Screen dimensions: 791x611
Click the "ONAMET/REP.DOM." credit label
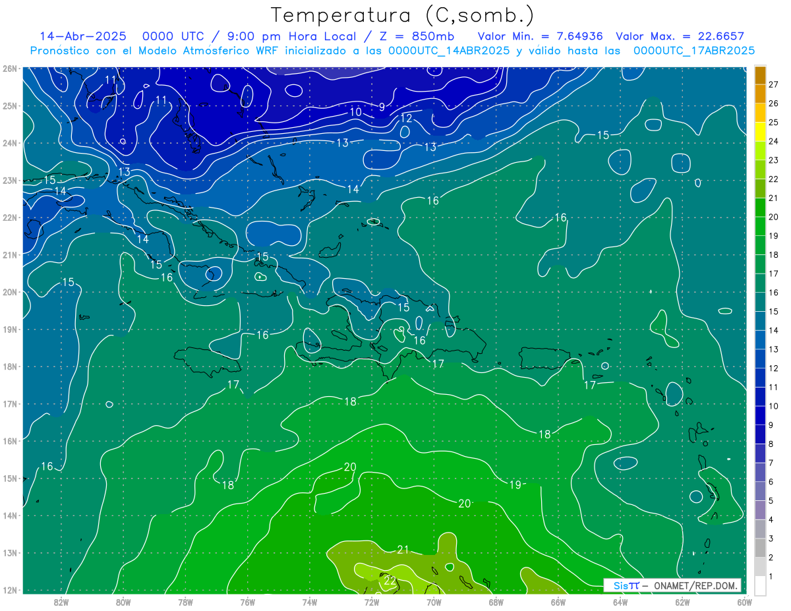(696, 585)
